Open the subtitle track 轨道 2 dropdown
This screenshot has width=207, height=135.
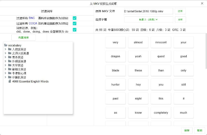149,19
